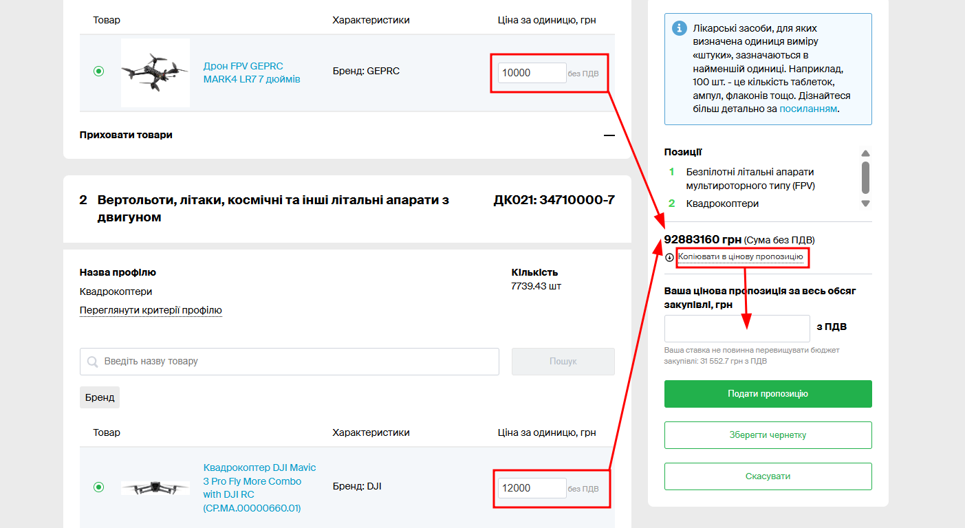965x528 pixels.
Task: Select the GEPRC MARK4 drone radio button
Action: pos(98,71)
